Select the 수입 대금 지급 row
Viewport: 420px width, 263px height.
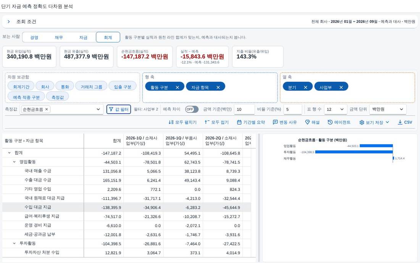click(127, 207)
